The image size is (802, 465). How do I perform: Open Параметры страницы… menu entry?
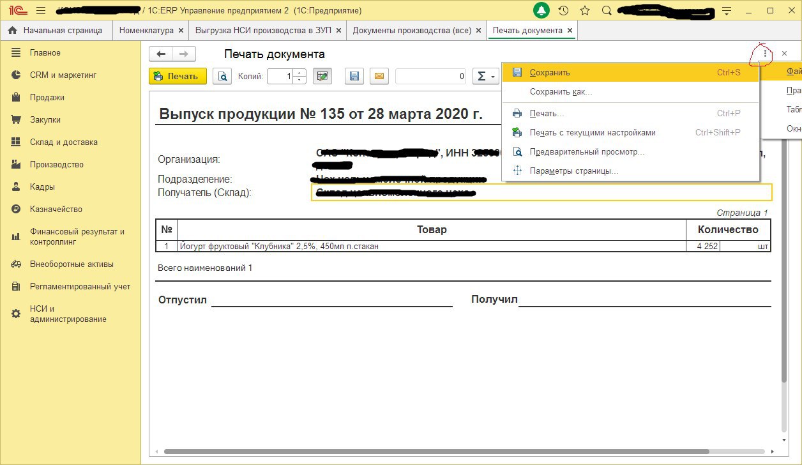(x=630, y=171)
